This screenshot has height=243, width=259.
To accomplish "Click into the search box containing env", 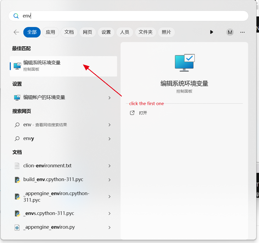I will pyautogui.click(x=132, y=16).
